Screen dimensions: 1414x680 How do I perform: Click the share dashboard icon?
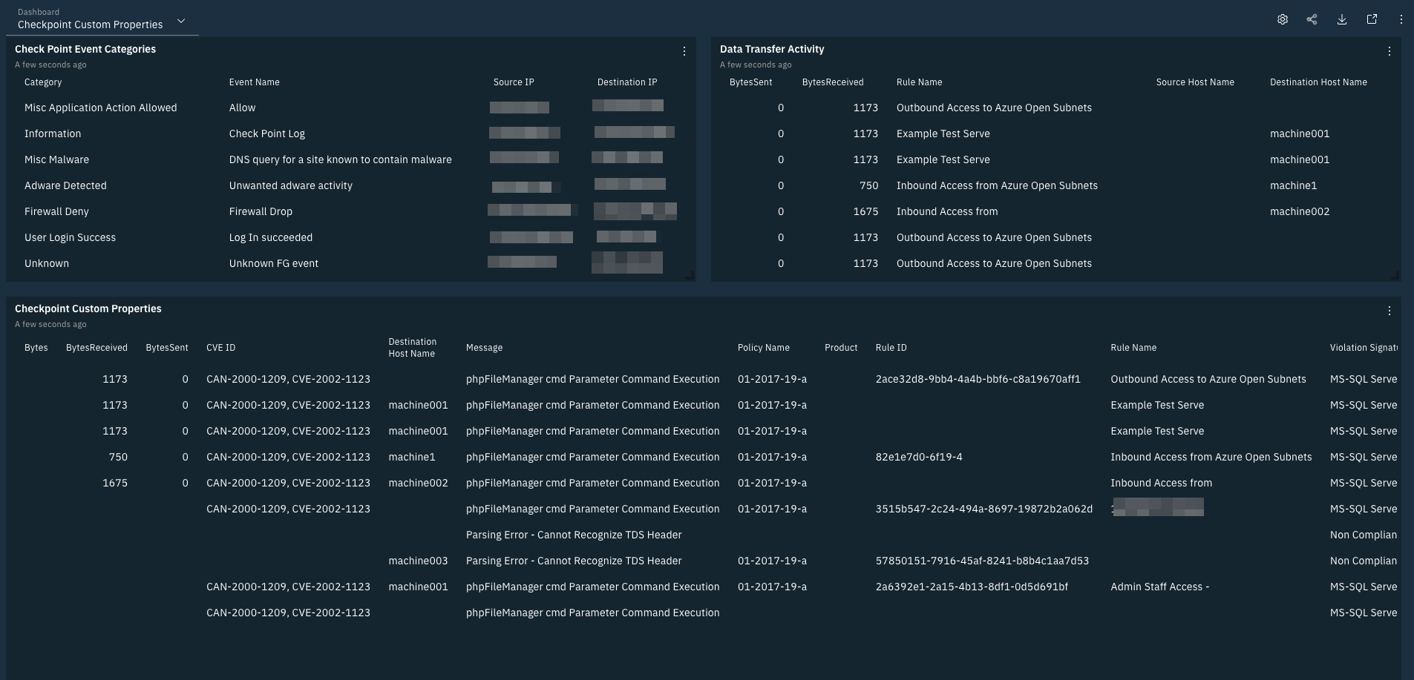tap(1312, 20)
